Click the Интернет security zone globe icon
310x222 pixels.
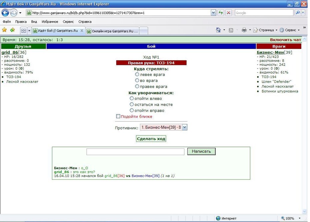(218, 218)
